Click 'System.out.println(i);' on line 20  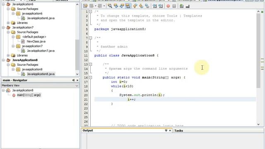(x=142, y=95)
